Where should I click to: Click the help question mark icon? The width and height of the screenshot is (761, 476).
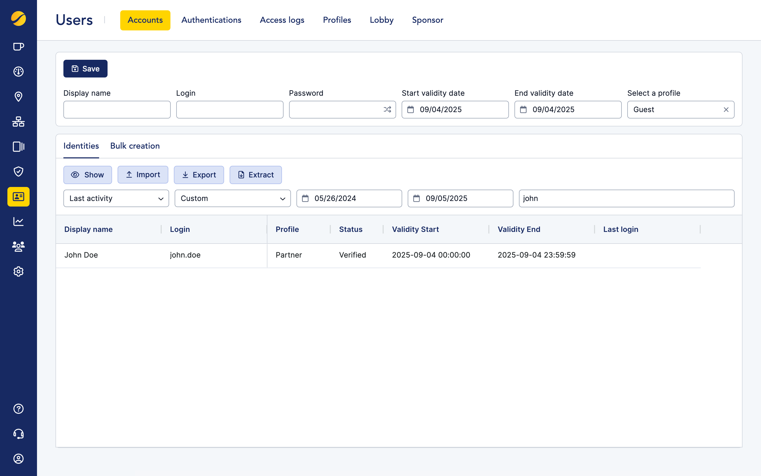pyautogui.click(x=18, y=408)
